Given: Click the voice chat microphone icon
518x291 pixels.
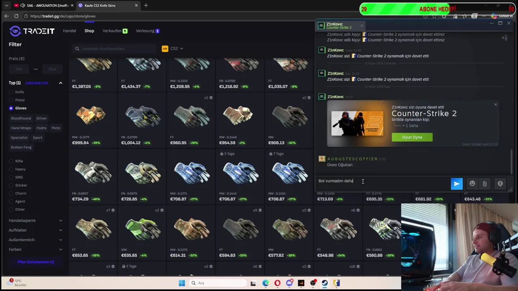Looking at the screenshot, I should coord(500,184).
